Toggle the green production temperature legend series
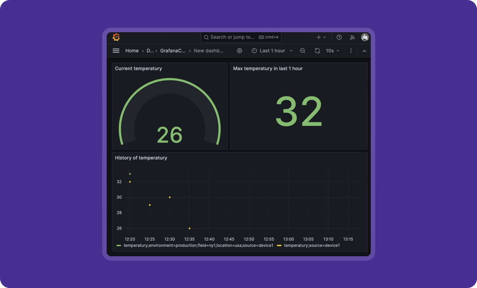477x288 pixels. coord(198,246)
